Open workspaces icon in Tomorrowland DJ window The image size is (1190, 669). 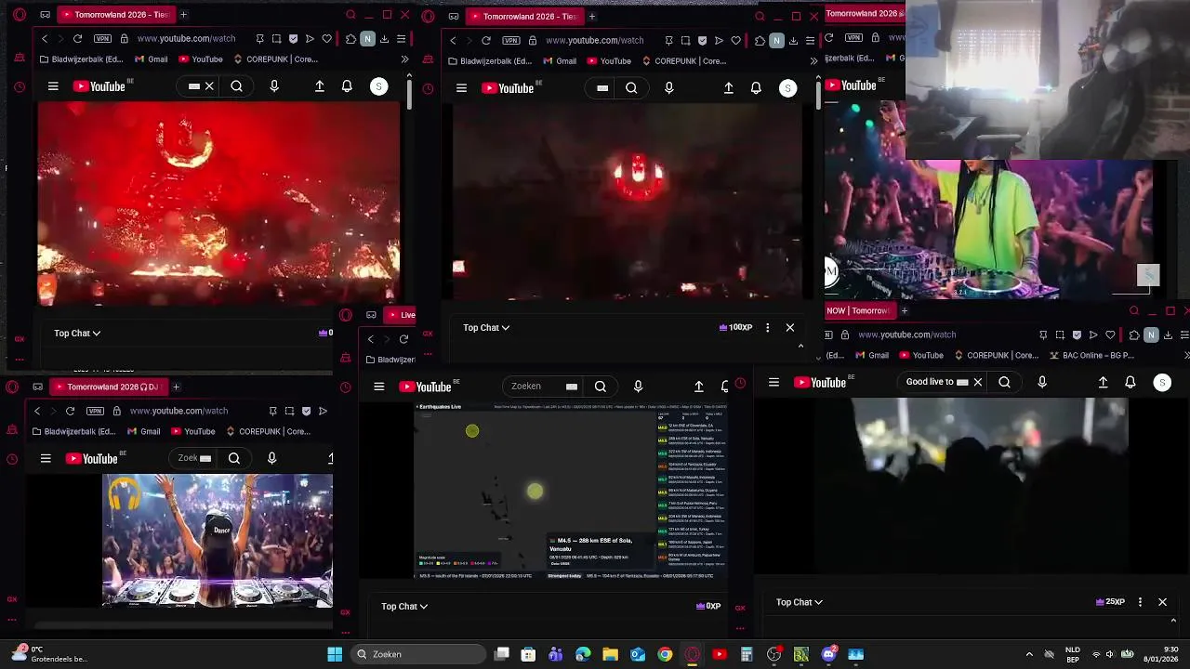point(38,387)
